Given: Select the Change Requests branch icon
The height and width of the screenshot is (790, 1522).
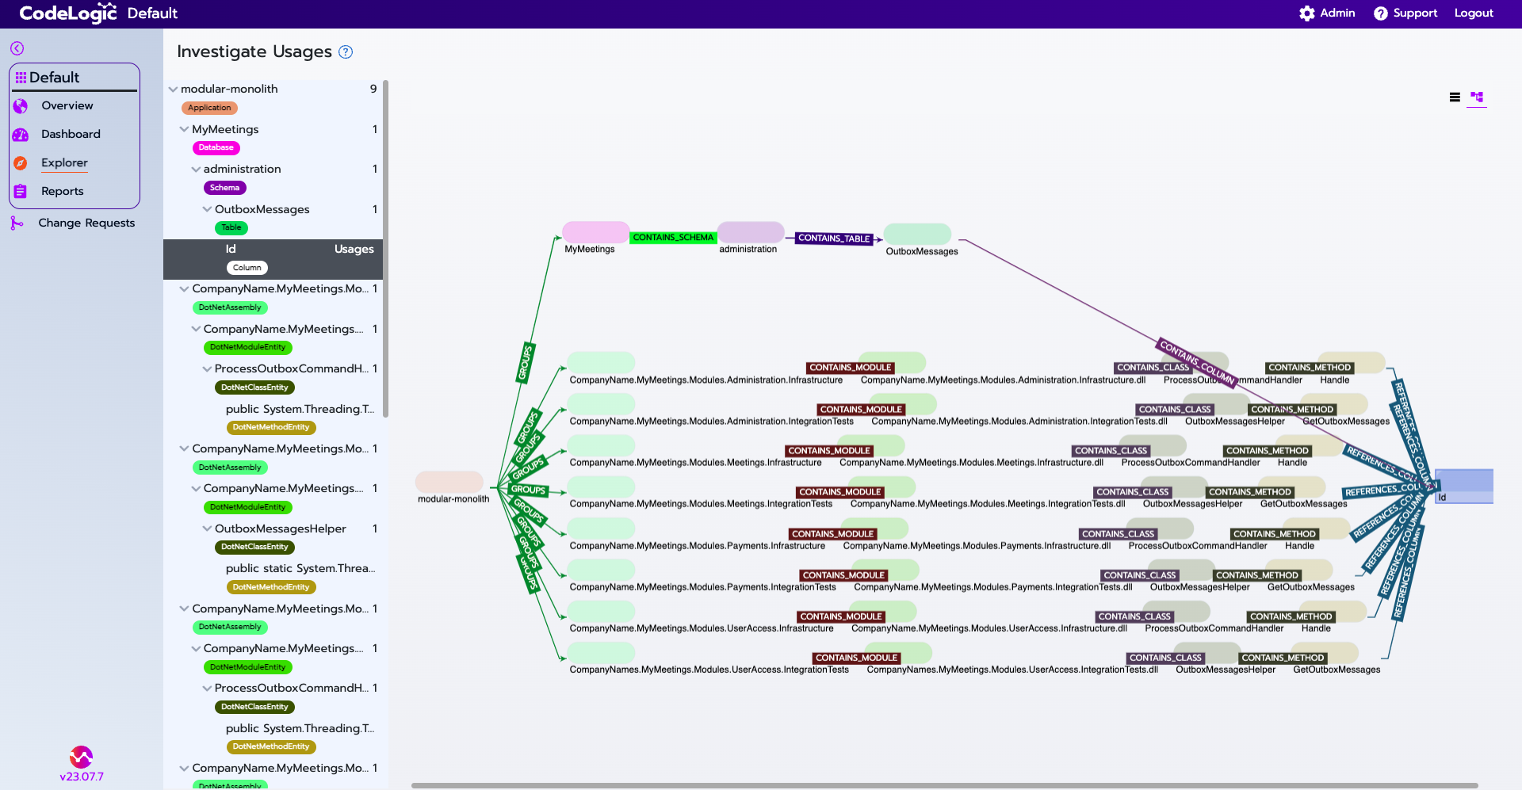Looking at the screenshot, I should [17, 223].
